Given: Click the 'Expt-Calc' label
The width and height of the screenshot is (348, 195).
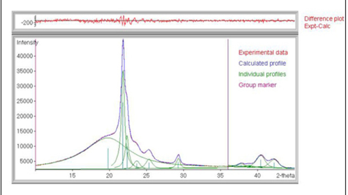Looking at the screenshot, I should coord(317,26).
